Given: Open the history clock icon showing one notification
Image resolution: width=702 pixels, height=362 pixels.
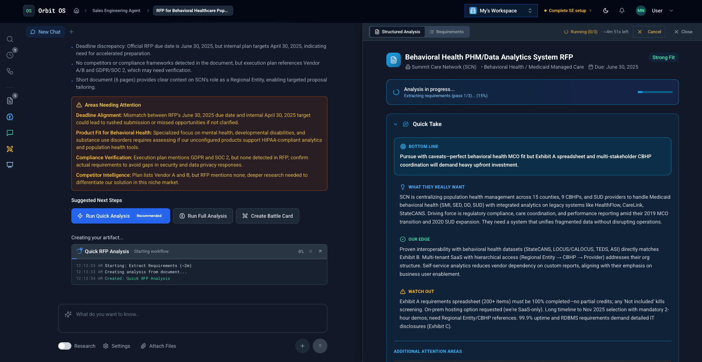Looking at the screenshot, I should (x=10, y=55).
